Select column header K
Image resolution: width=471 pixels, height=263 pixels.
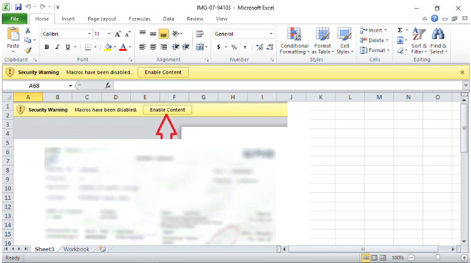click(320, 97)
